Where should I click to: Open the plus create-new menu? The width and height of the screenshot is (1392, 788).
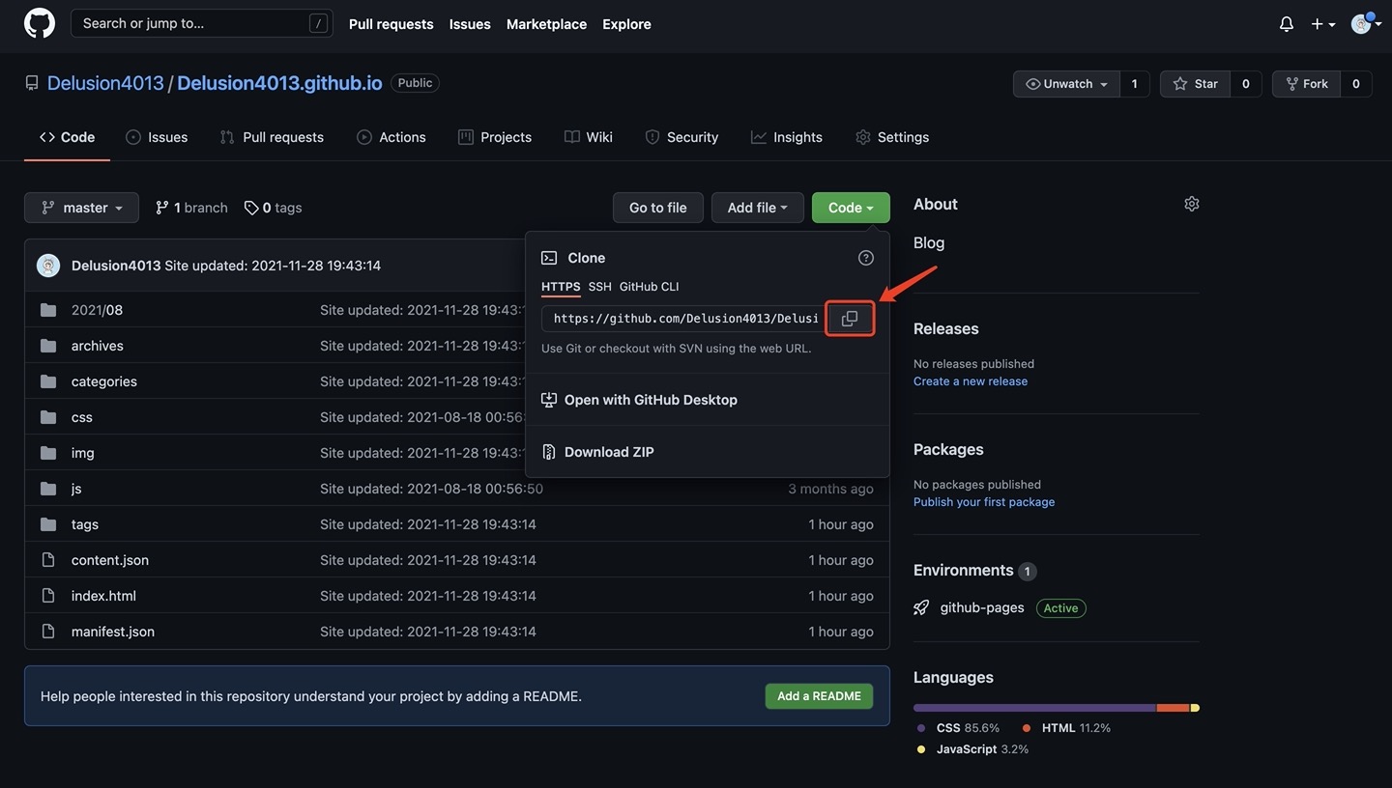coord(1323,24)
